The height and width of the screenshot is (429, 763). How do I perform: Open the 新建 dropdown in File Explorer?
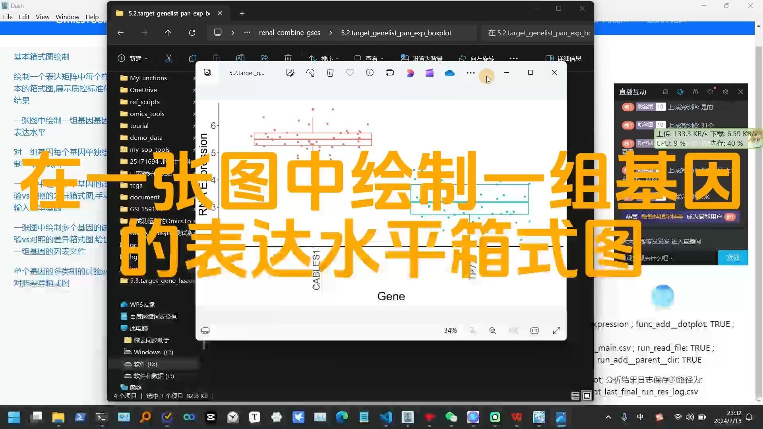(x=133, y=58)
